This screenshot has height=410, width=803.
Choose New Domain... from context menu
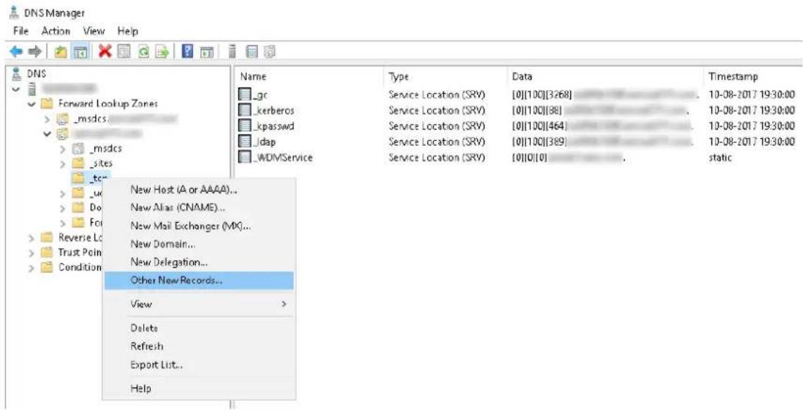click(x=199, y=244)
